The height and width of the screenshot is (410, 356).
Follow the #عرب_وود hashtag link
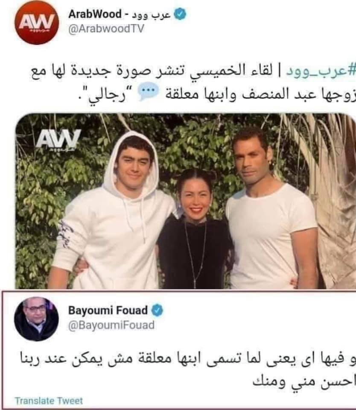click(x=321, y=71)
